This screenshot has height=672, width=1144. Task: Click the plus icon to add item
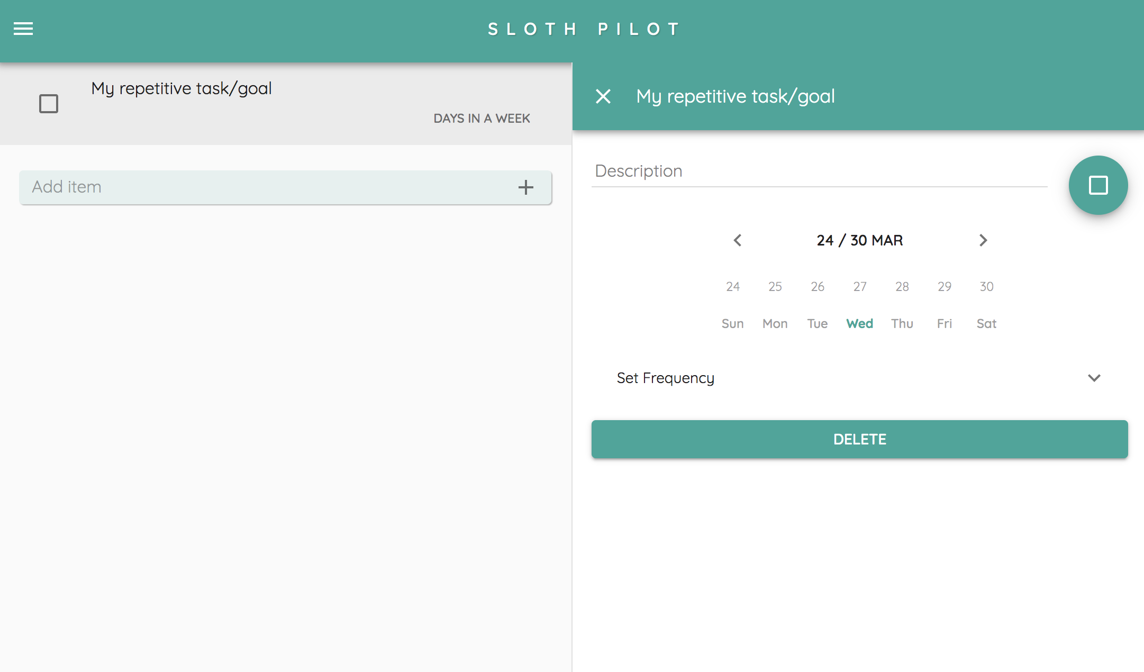(x=526, y=187)
